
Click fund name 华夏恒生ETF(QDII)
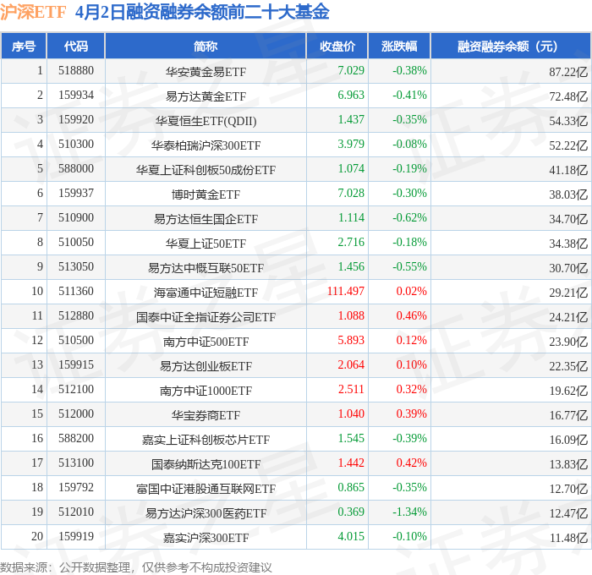pyautogui.click(x=206, y=121)
